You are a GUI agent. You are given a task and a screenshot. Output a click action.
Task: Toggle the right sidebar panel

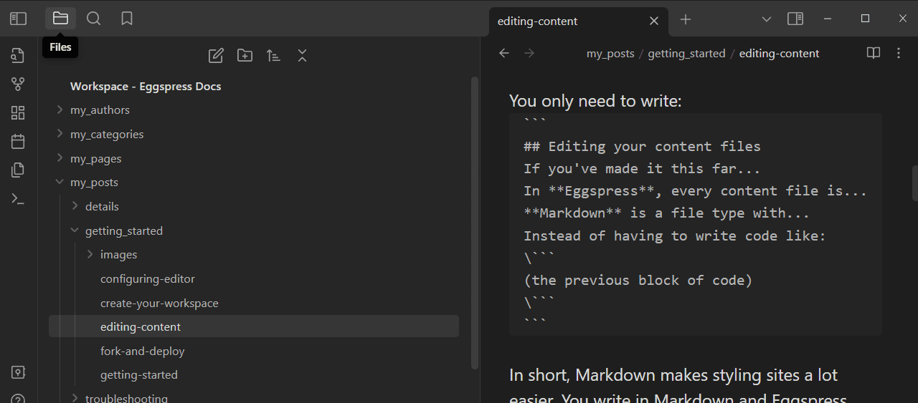(x=795, y=19)
